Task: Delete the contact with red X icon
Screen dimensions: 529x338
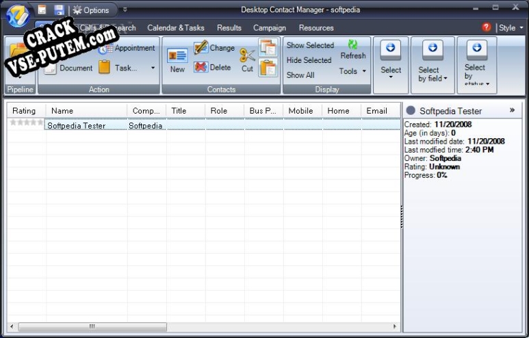Action: (x=213, y=67)
